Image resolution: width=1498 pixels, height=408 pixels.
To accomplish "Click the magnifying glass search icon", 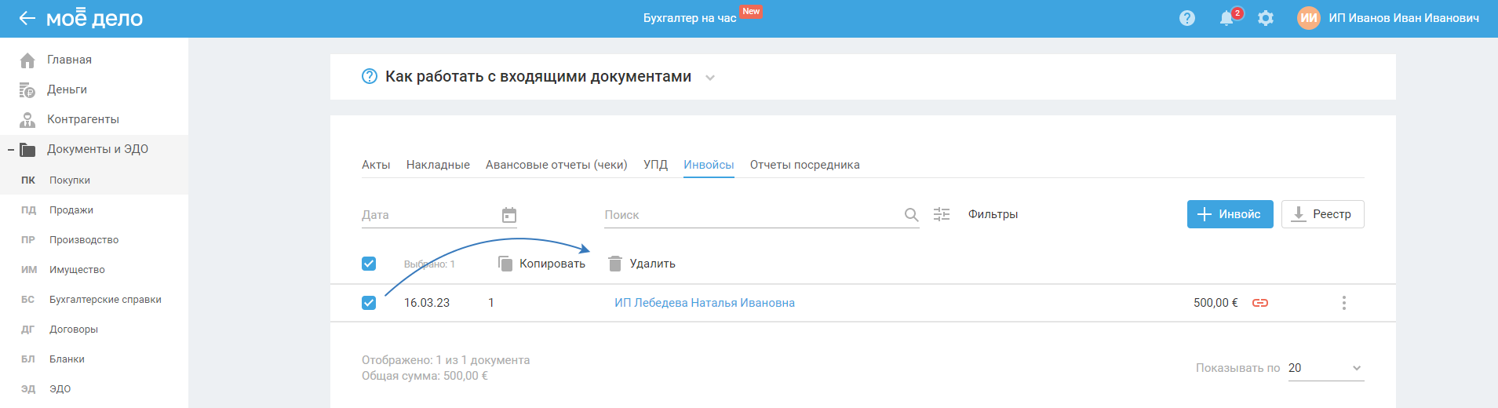I will [x=911, y=215].
